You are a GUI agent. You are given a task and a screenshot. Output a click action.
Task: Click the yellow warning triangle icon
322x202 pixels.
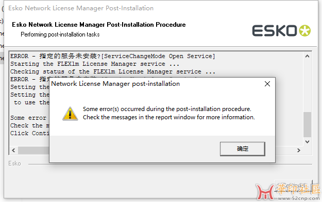70,114
